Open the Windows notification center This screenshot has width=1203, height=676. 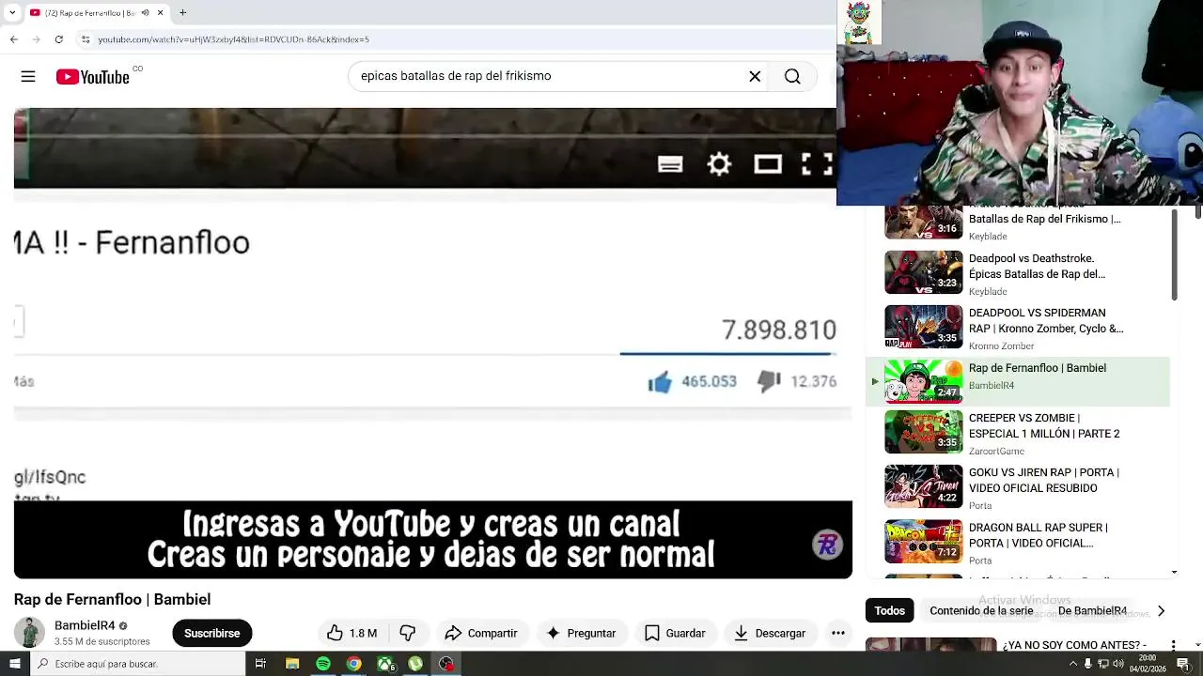click(1184, 664)
